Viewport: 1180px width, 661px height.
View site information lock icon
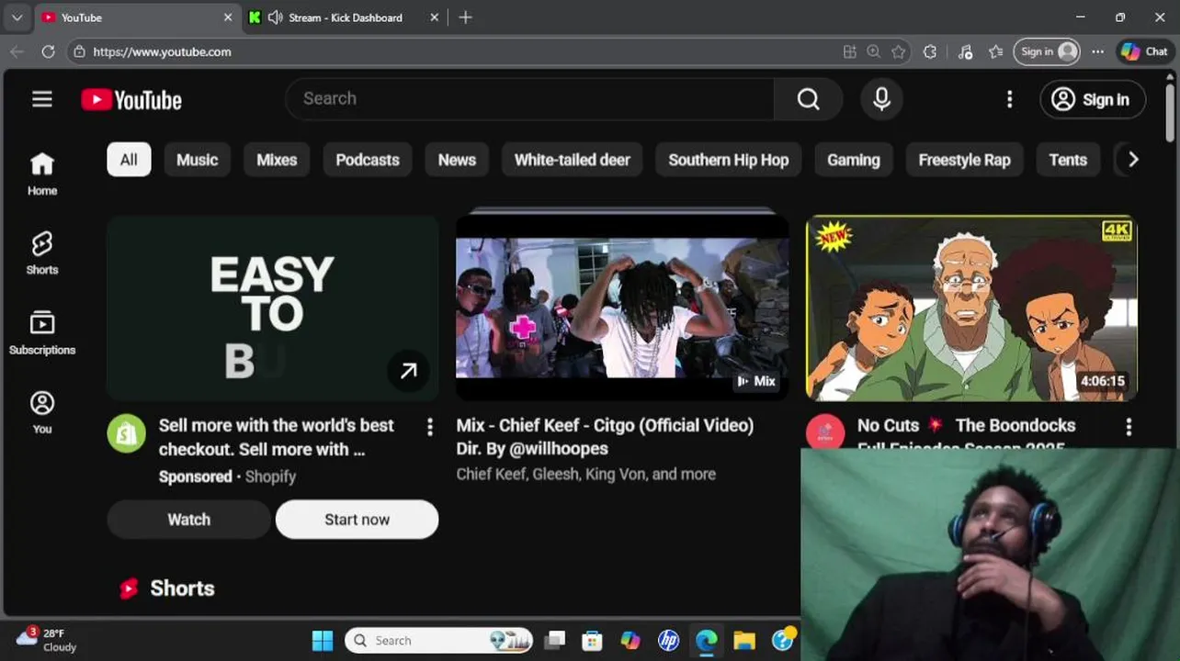tap(79, 52)
